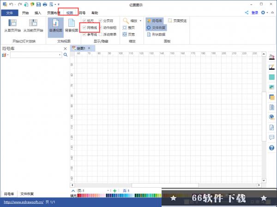Switch to the Home (开始) tab
Viewport: 277px width, 207px height.
click(25, 13)
